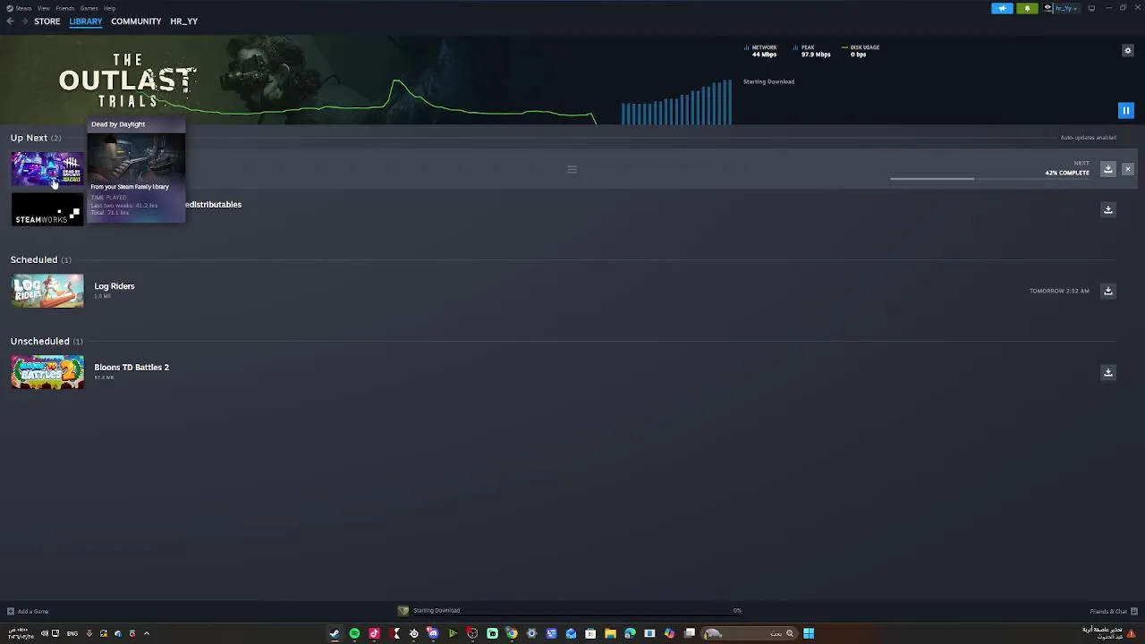Click the Steam icon in the taskbar

pyautogui.click(x=335, y=633)
